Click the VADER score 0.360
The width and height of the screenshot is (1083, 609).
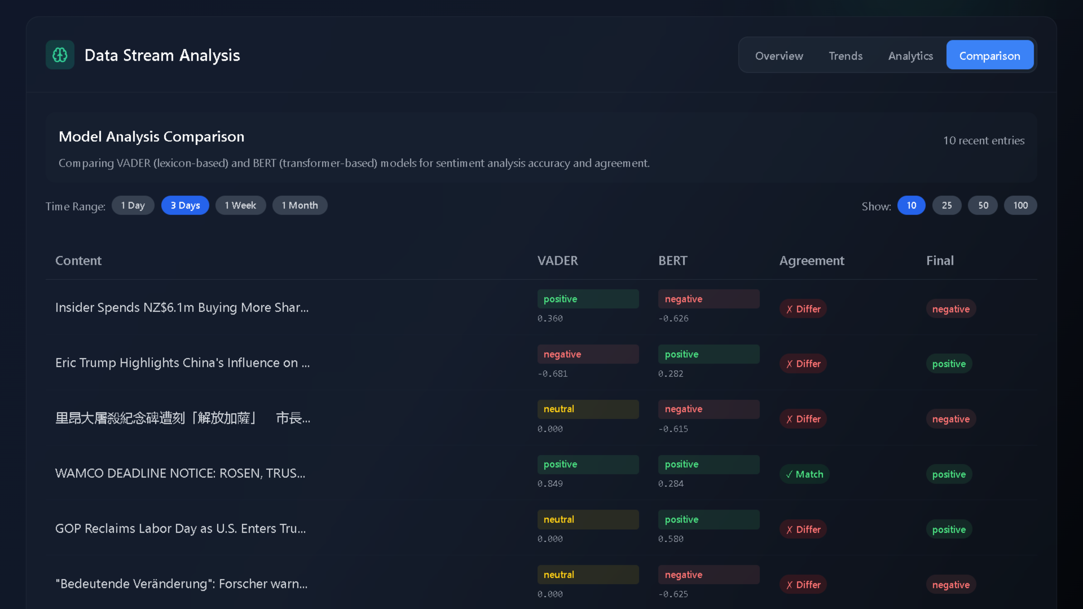pos(550,318)
